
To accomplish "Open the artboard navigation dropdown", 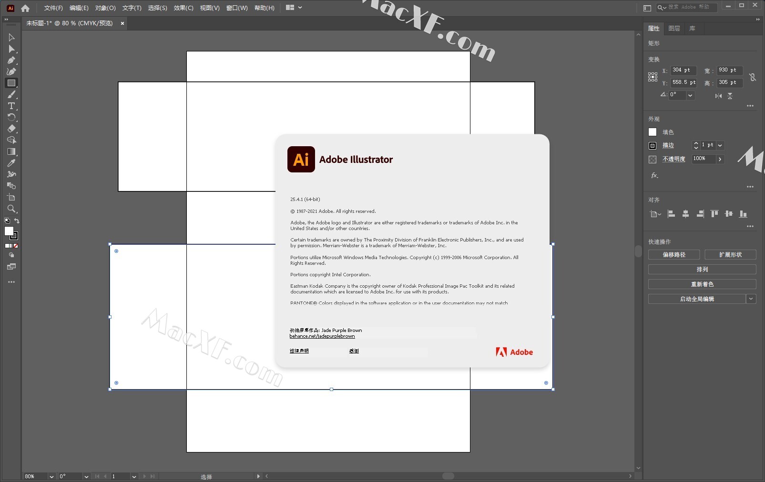I will pos(134,476).
